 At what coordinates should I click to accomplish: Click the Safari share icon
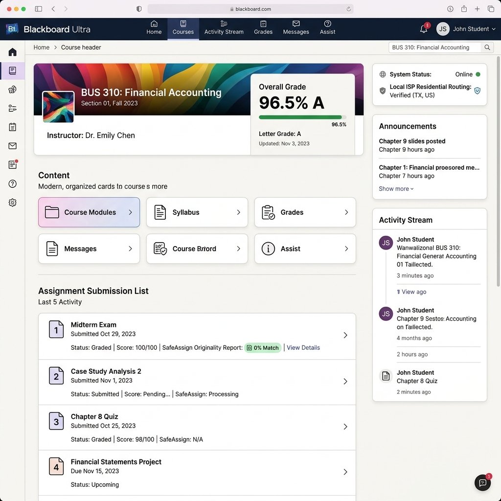click(464, 9)
